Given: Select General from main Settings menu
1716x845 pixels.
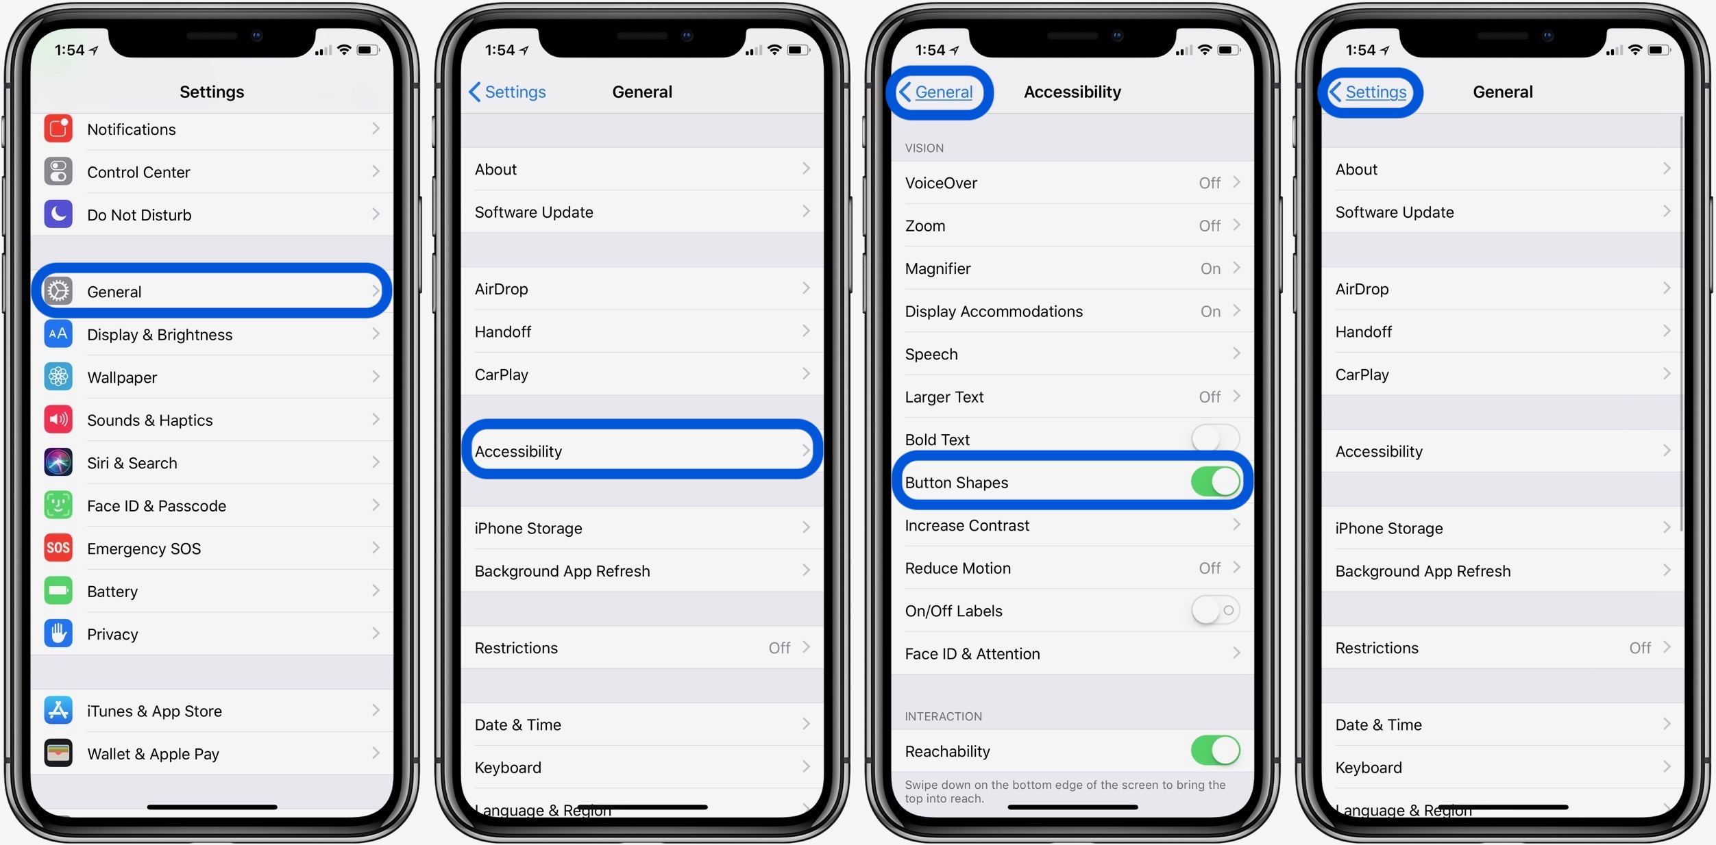Looking at the screenshot, I should 214,290.
